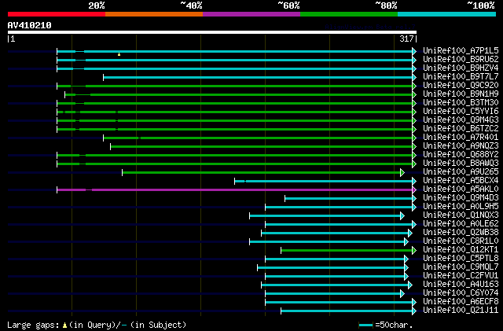The height and width of the screenshot is (331, 503).
Task: Open hit UniRef100_B9T7L7
Action: 461,77
